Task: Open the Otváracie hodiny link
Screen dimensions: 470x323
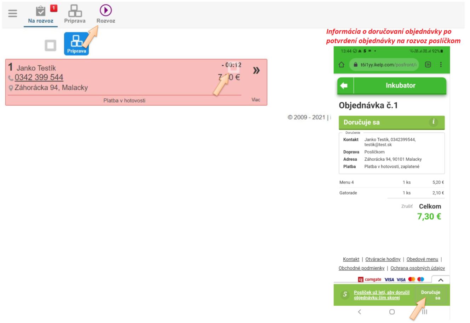Action: (383, 259)
